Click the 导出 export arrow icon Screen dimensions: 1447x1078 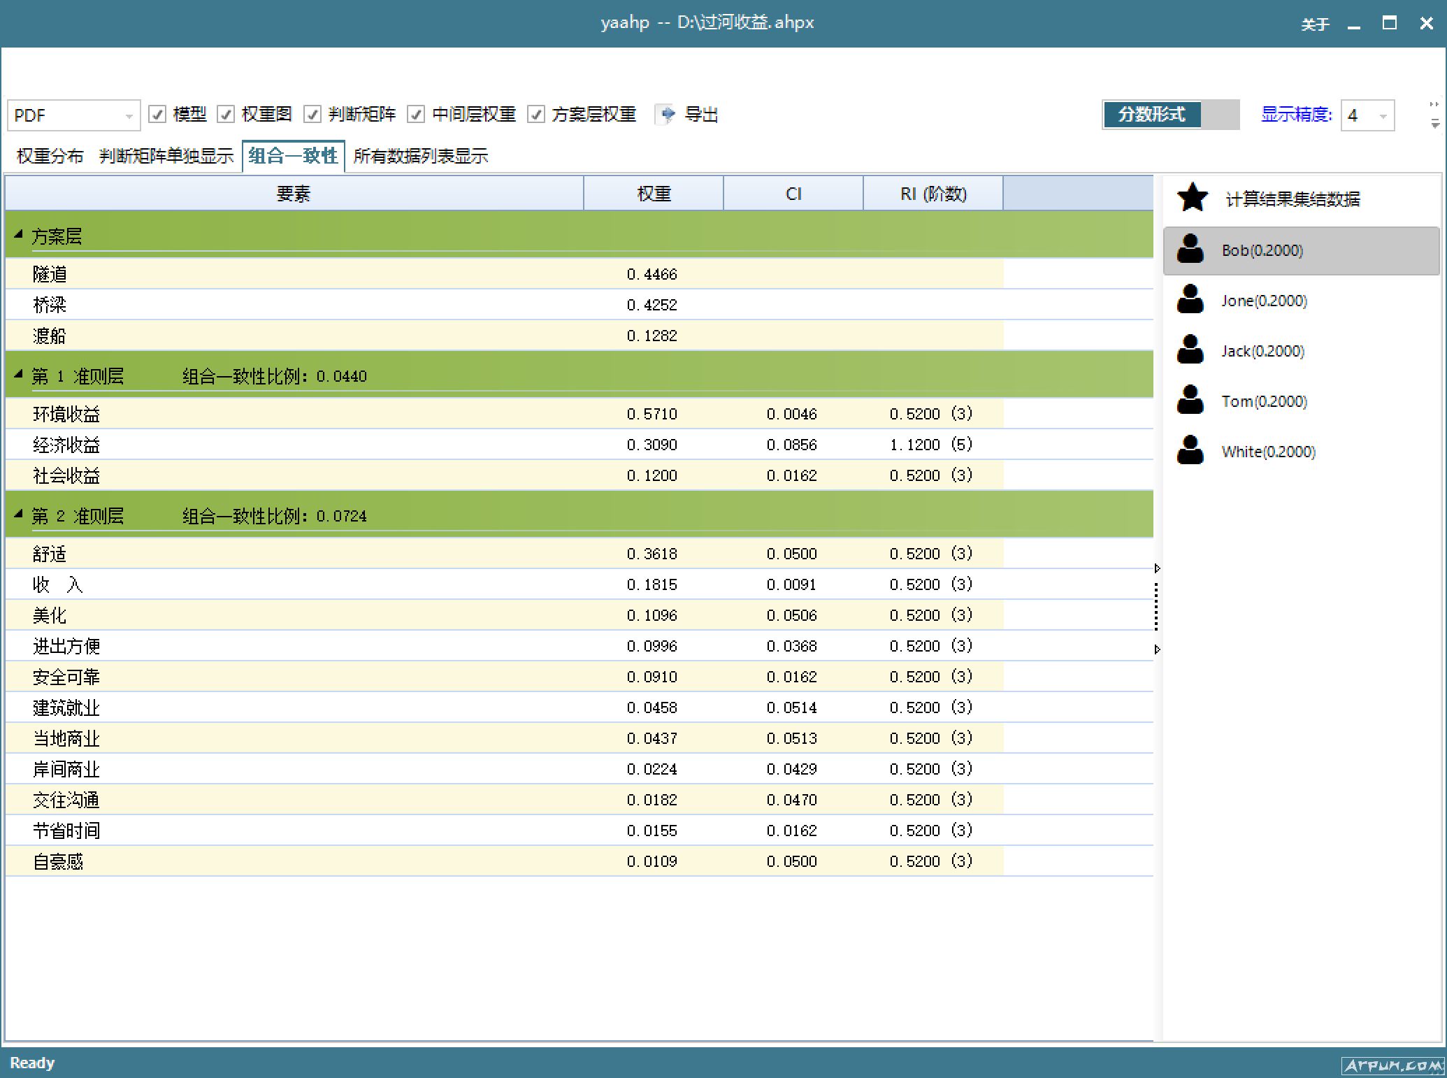tap(667, 114)
